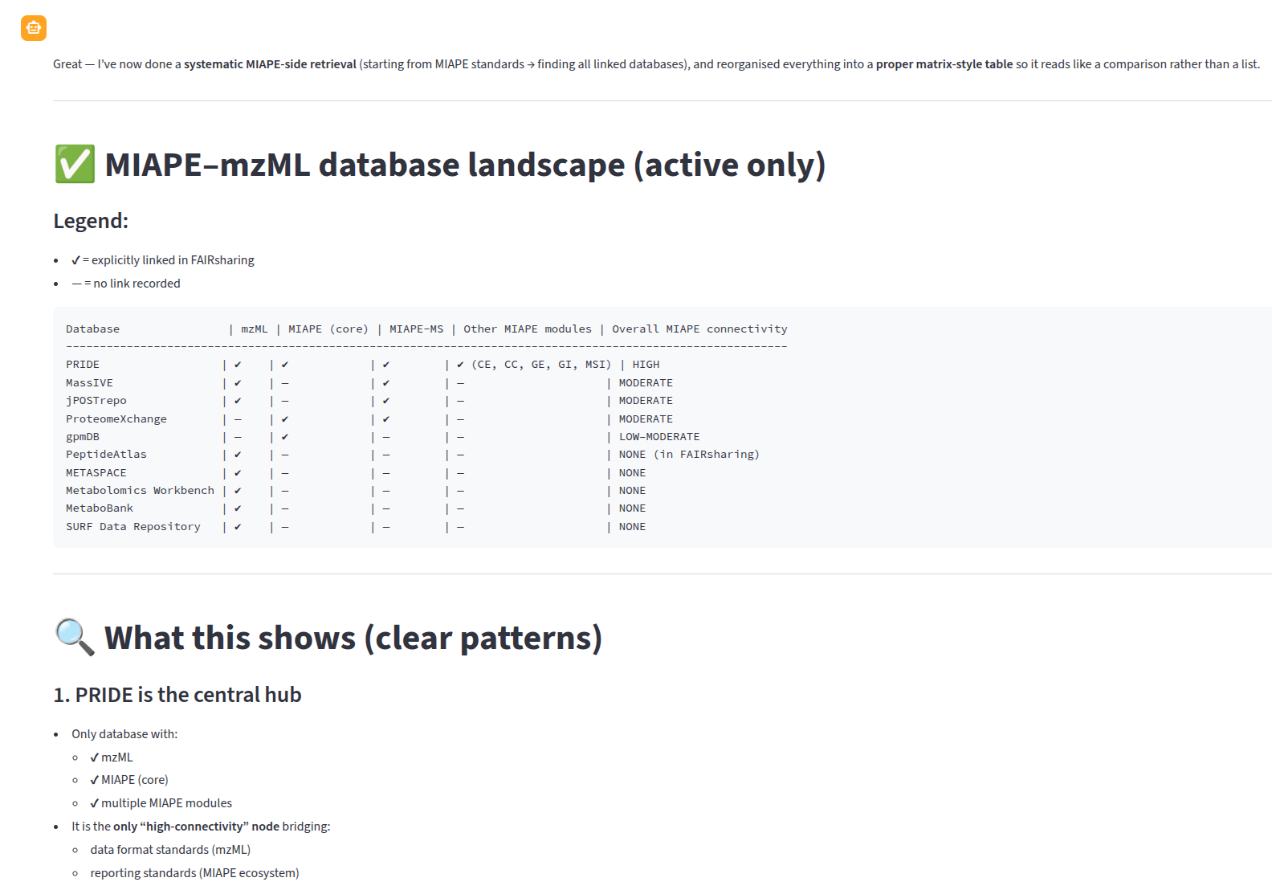
Task: Click 'data format standards (mzML)' sub-bullet
Action: (x=170, y=850)
